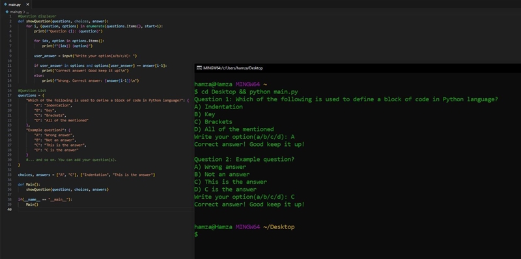This screenshot has width=521, height=259.
Task: Click the 'cd Desktop && python main.py' command
Action: click(x=249, y=92)
